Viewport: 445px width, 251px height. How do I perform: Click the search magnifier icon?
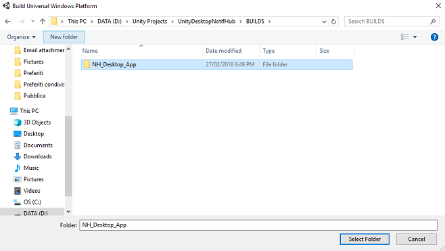pos(433,21)
